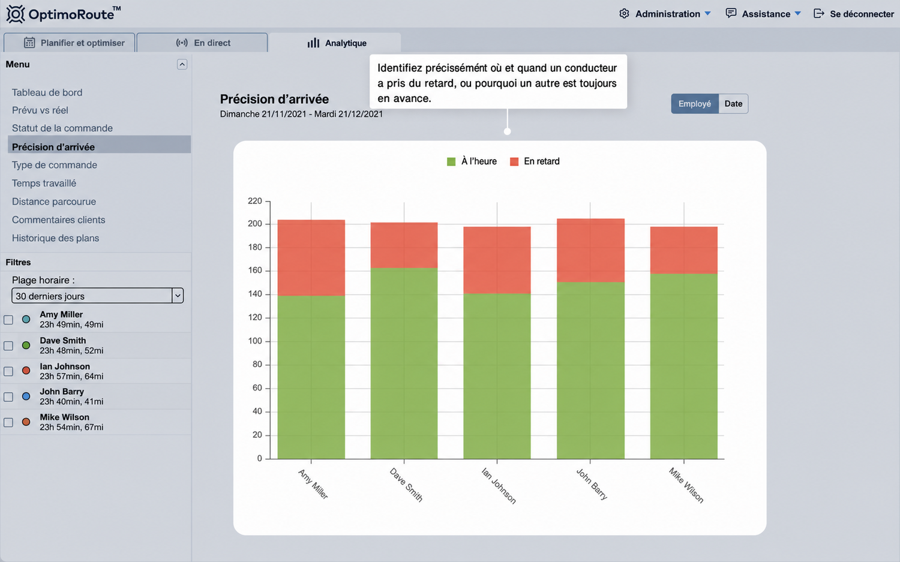Click Amy Miller's teal color dot

click(x=26, y=320)
